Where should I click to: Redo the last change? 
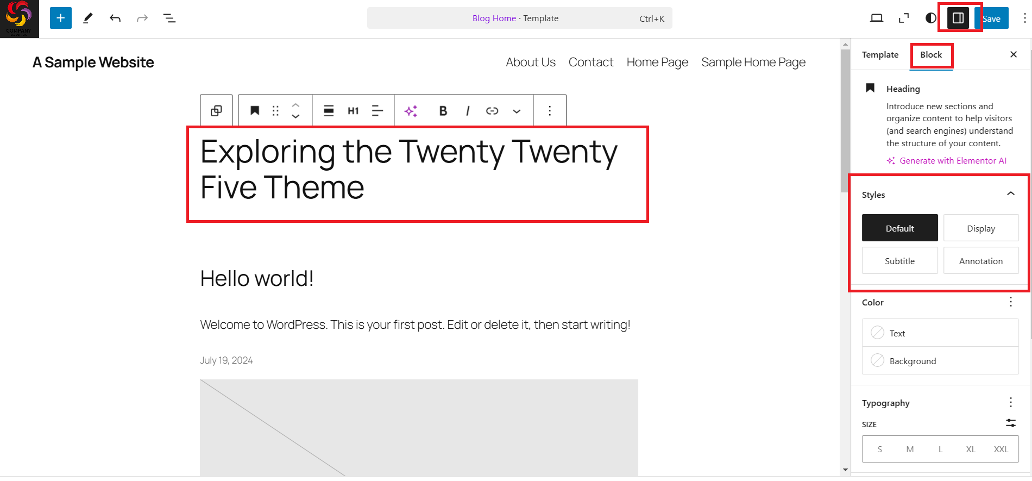click(142, 18)
